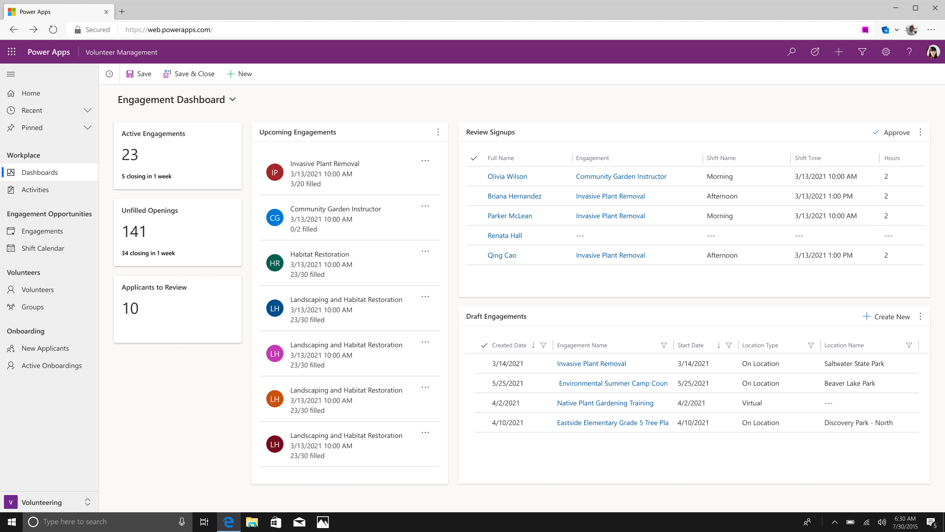
Task: Toggle select-all checkmark in Review Signups
Action: point(473,158)
